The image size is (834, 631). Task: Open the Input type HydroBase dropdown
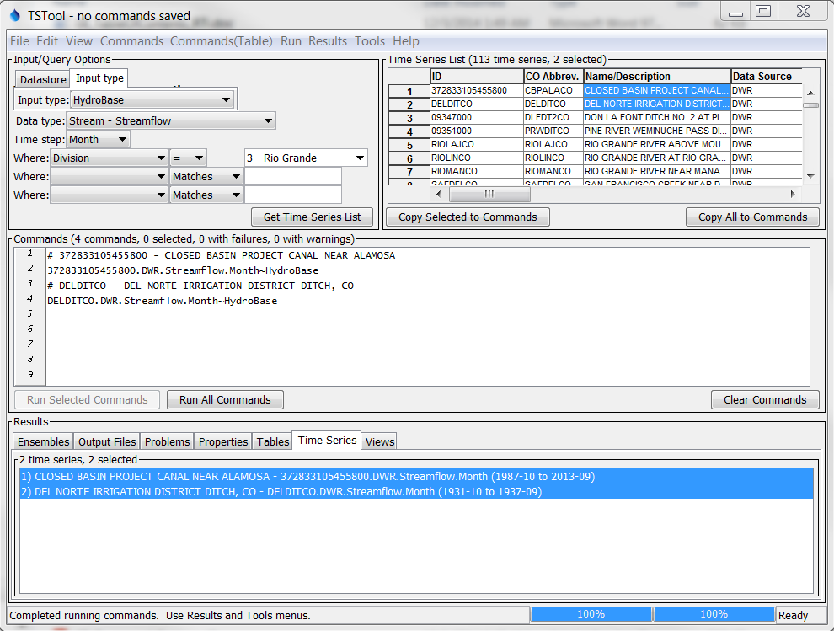(x=225, y=99)
